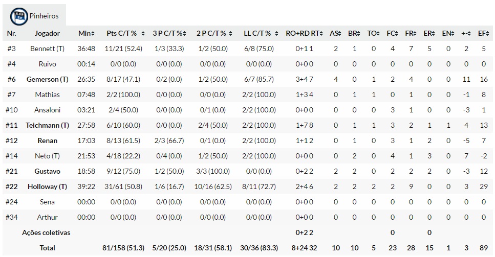Sort by +- plus-minus column
495x257 pixels.
pyautogui.click(x=466, y=33)
